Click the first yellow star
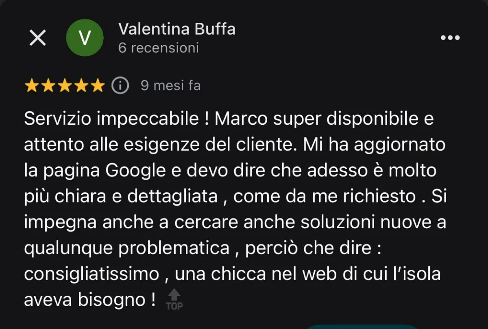Viewport: 488px width, 329px height. point(31,86)
